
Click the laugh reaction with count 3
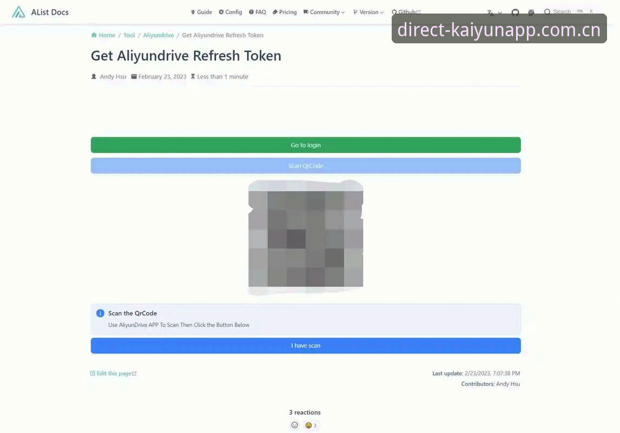point(311,425)
